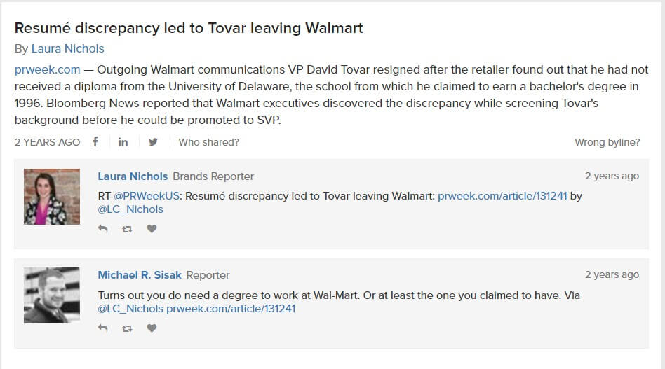Reply to Michael R. Sisak's tweet

coord(103,328)
